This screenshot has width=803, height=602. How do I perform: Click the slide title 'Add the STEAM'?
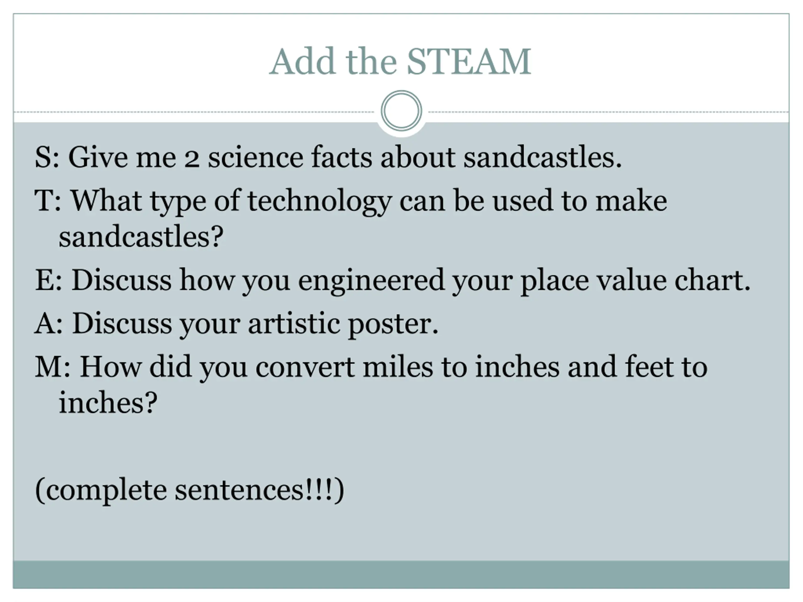click(401, 62)
